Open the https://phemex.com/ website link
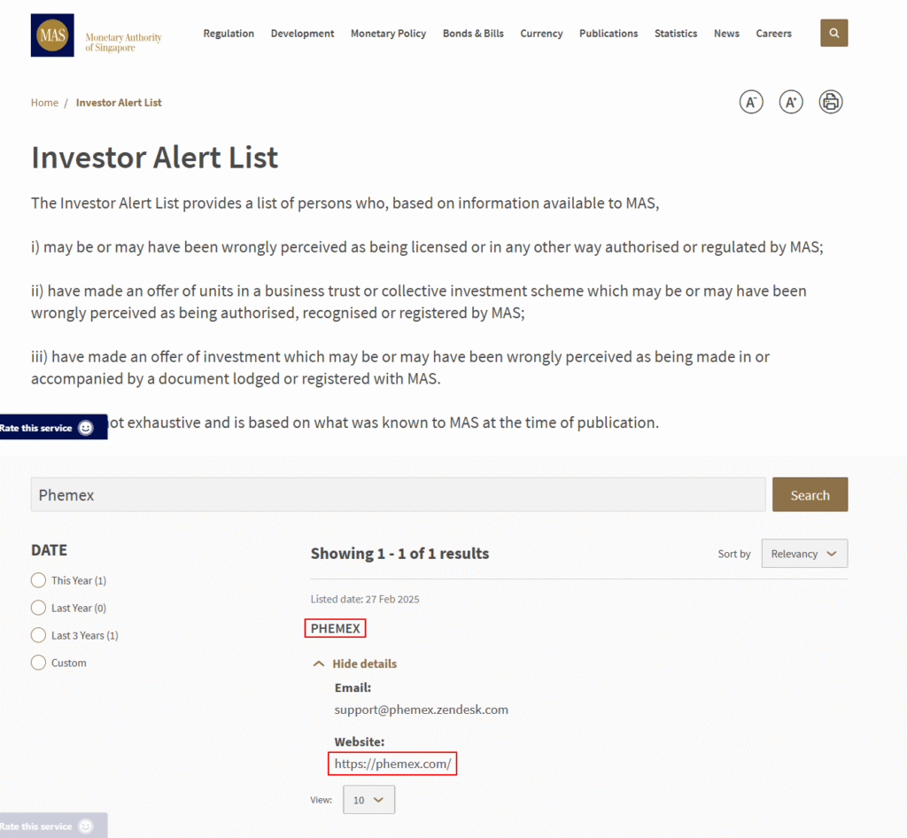The height and width of the screenshot is (838, 907). pyautogui.click(x=392, y=763)
